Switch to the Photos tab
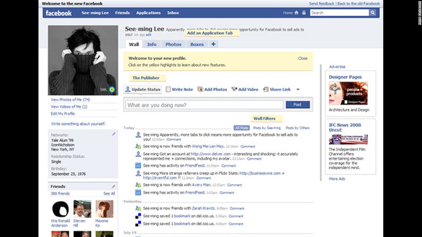Image resolution: width=422 pixels, height=237 pixels. (173, 44)
